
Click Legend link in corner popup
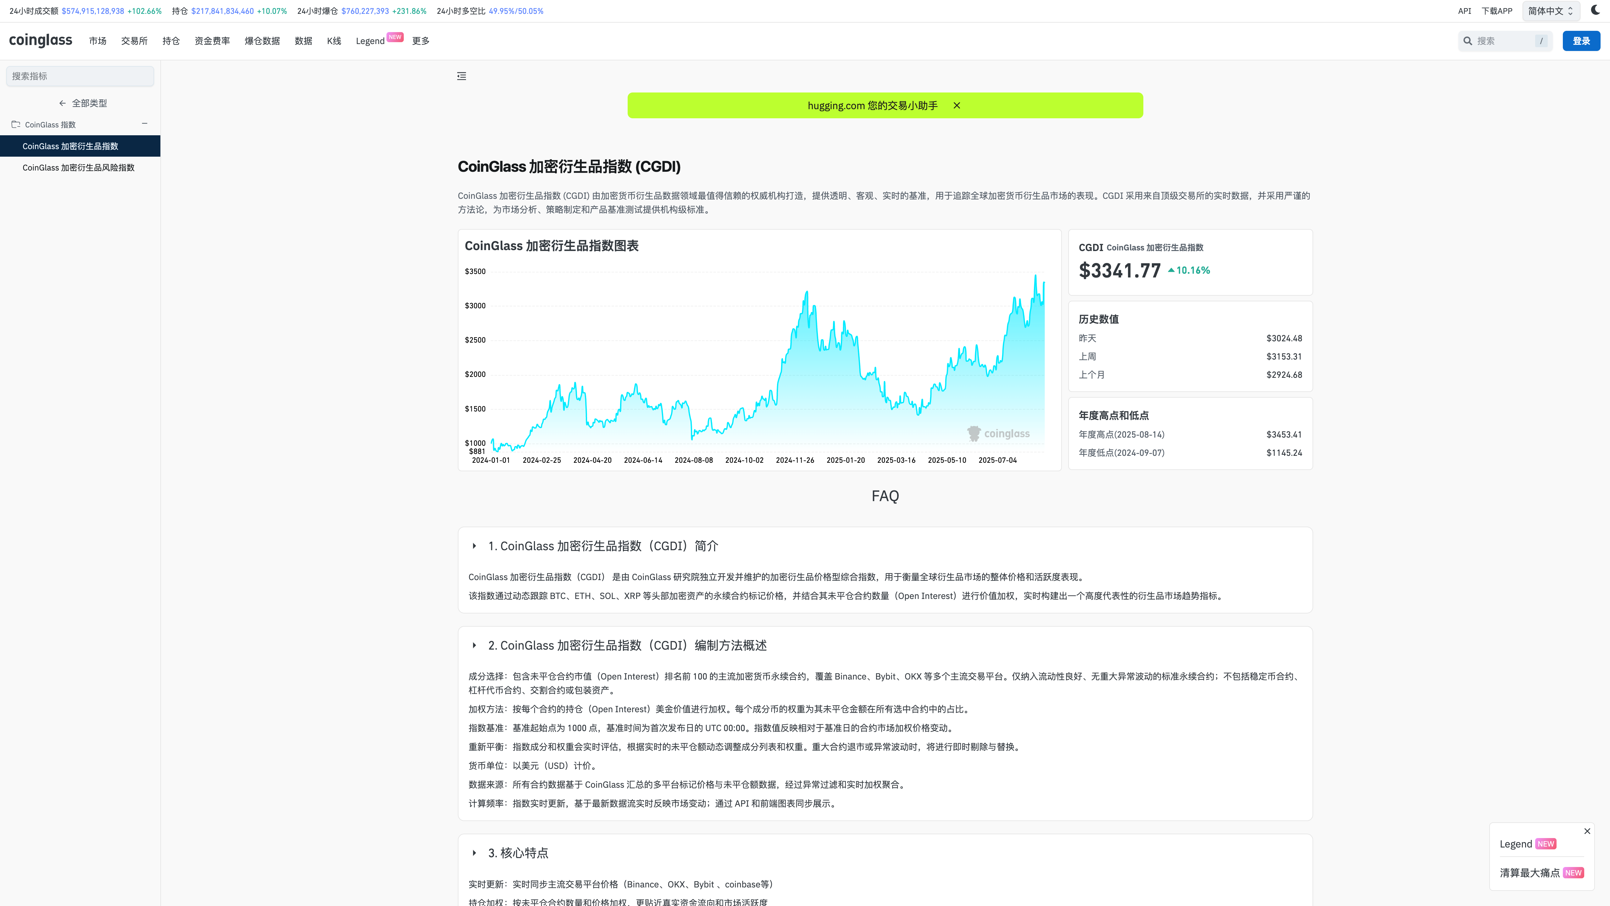1516,844
